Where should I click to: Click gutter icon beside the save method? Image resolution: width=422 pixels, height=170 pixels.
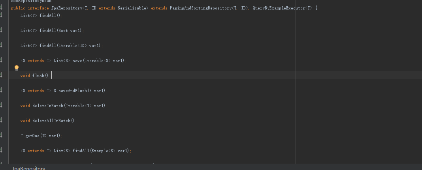coord(1,60)
